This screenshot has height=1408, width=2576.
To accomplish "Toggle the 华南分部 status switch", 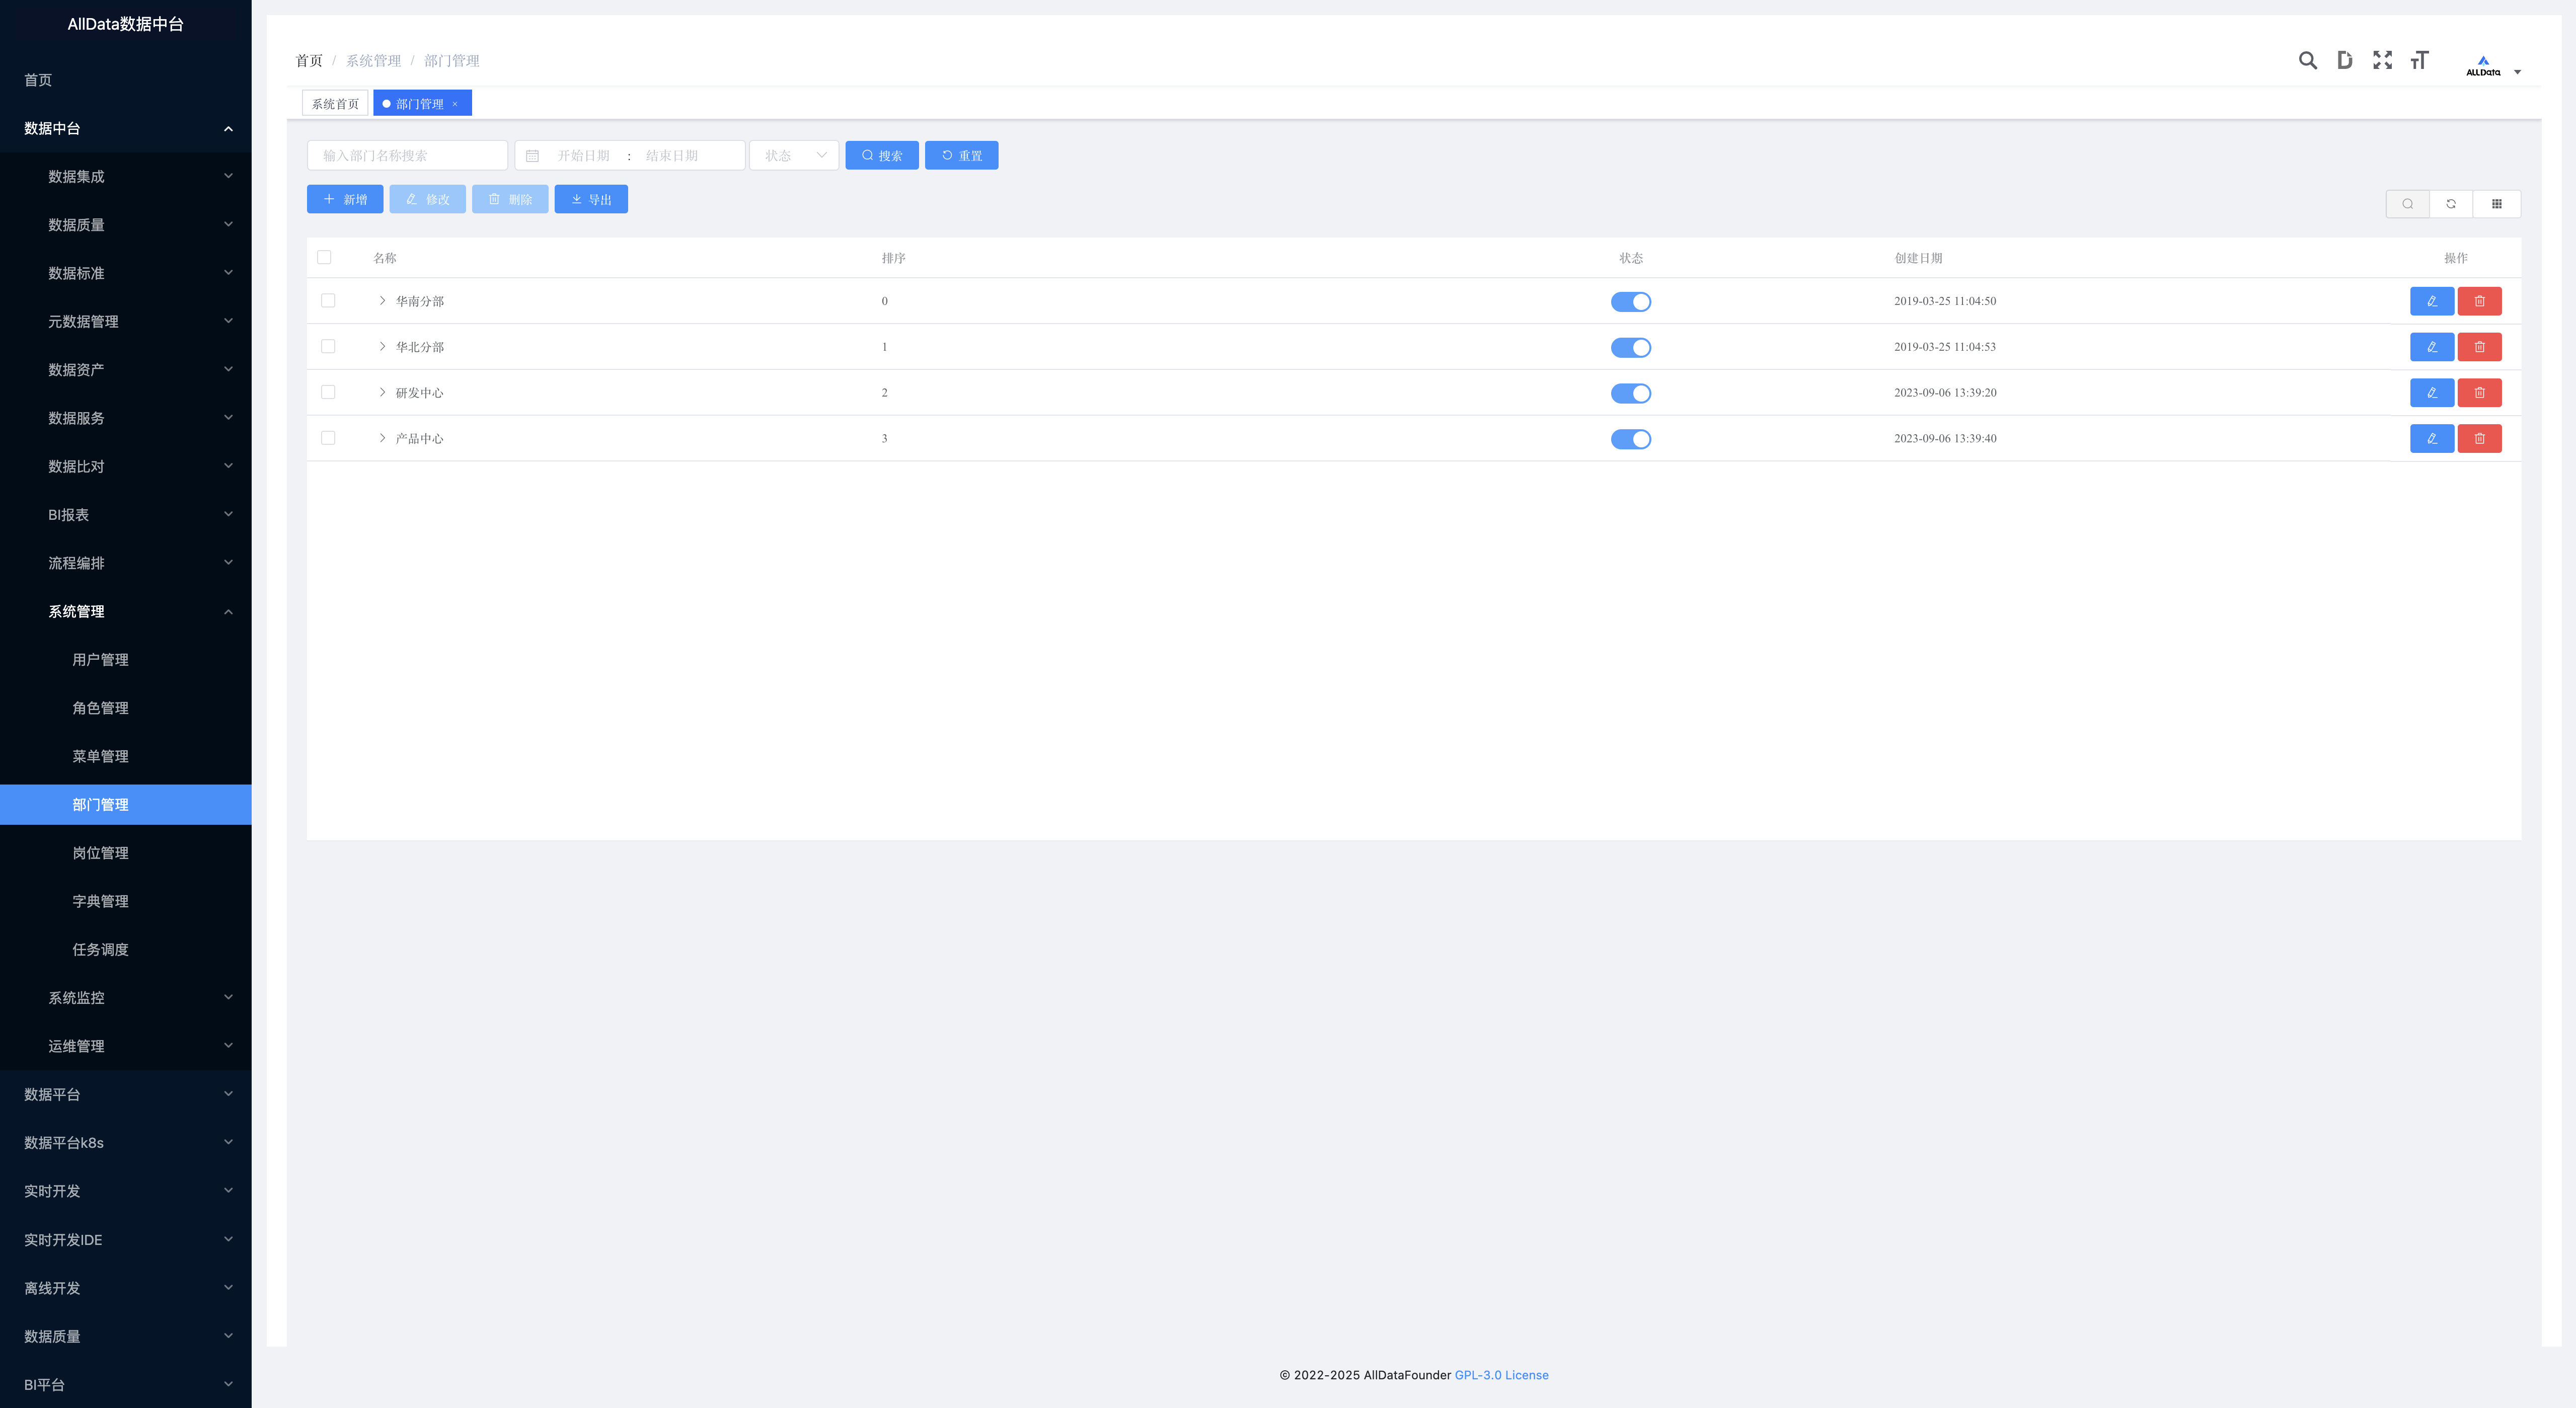I will 1631,302.
